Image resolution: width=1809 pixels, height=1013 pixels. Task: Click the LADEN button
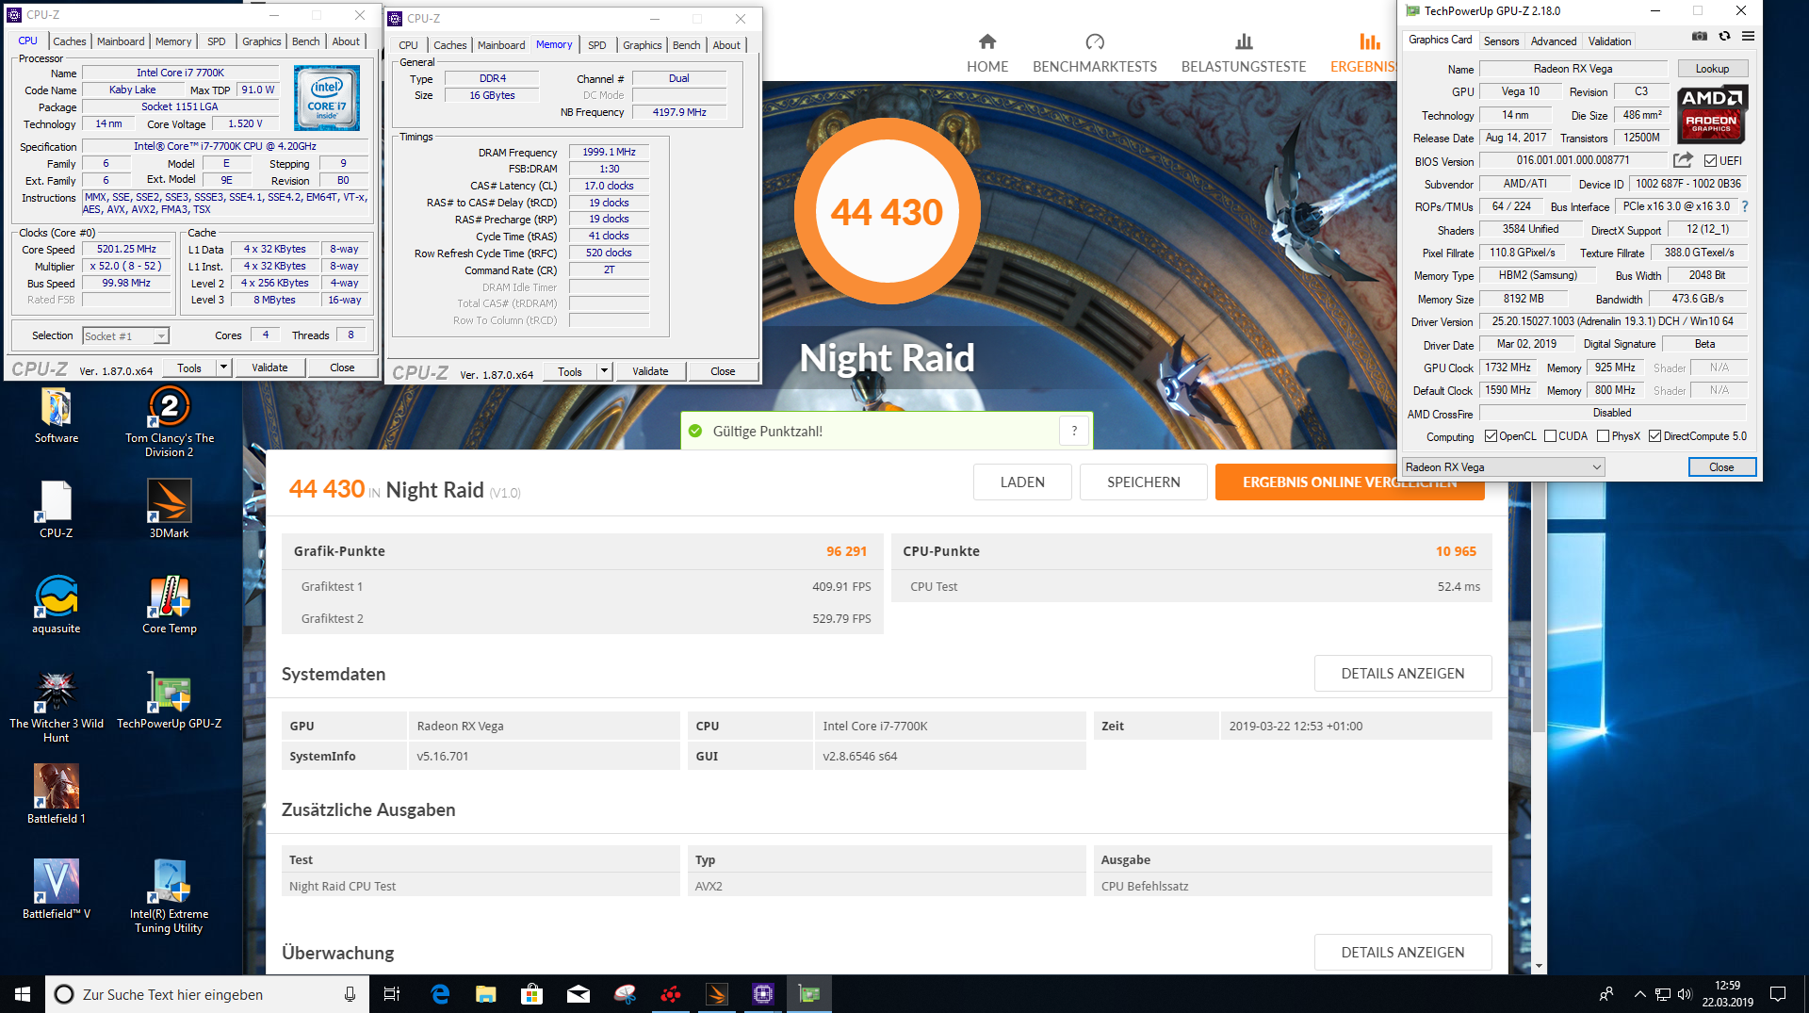(1022, 482)
